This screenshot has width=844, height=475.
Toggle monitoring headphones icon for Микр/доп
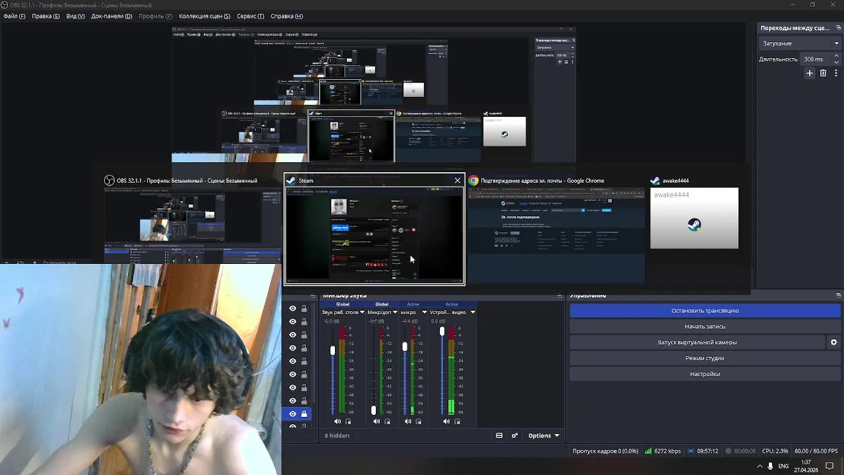(388, 422)
